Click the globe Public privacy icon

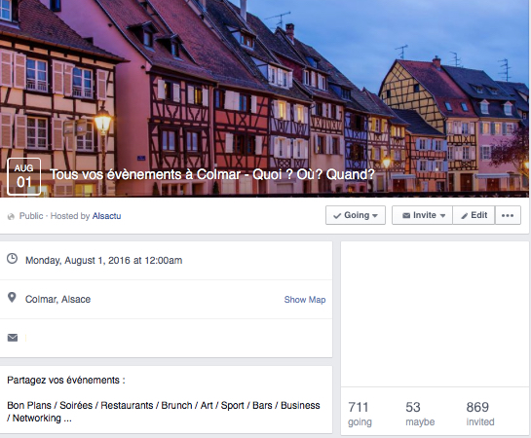pos(11,216)
